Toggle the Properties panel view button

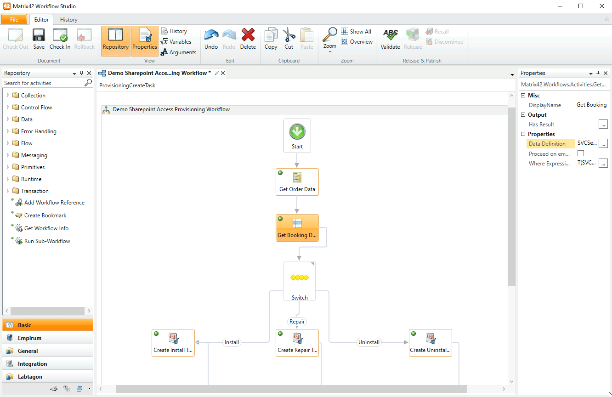point(145,41)
